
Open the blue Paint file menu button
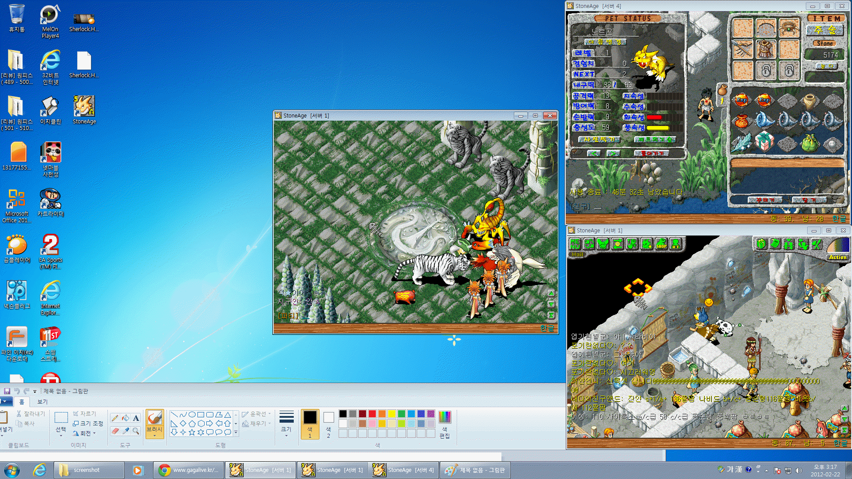click(6, 402)
